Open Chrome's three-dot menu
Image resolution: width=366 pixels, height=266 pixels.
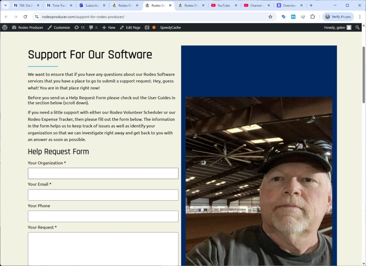click(x=360, y=17)
